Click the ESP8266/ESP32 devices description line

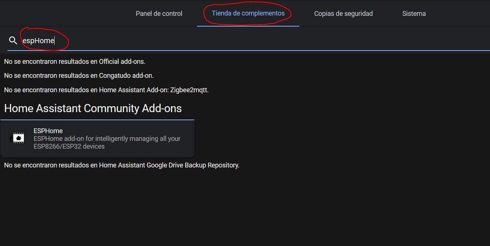coord(69,146)
